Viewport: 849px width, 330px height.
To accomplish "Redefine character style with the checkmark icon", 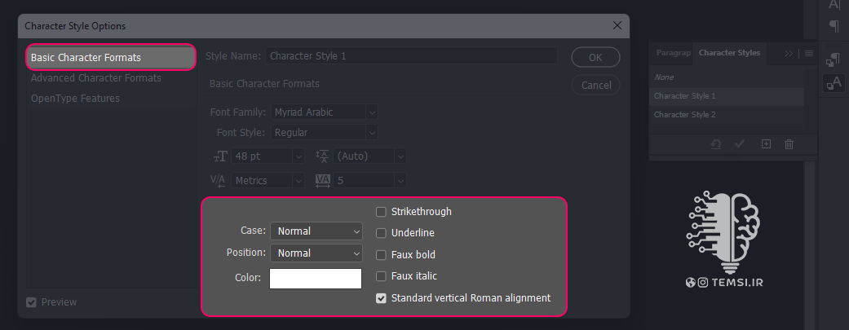I will (x=740, y=144).
